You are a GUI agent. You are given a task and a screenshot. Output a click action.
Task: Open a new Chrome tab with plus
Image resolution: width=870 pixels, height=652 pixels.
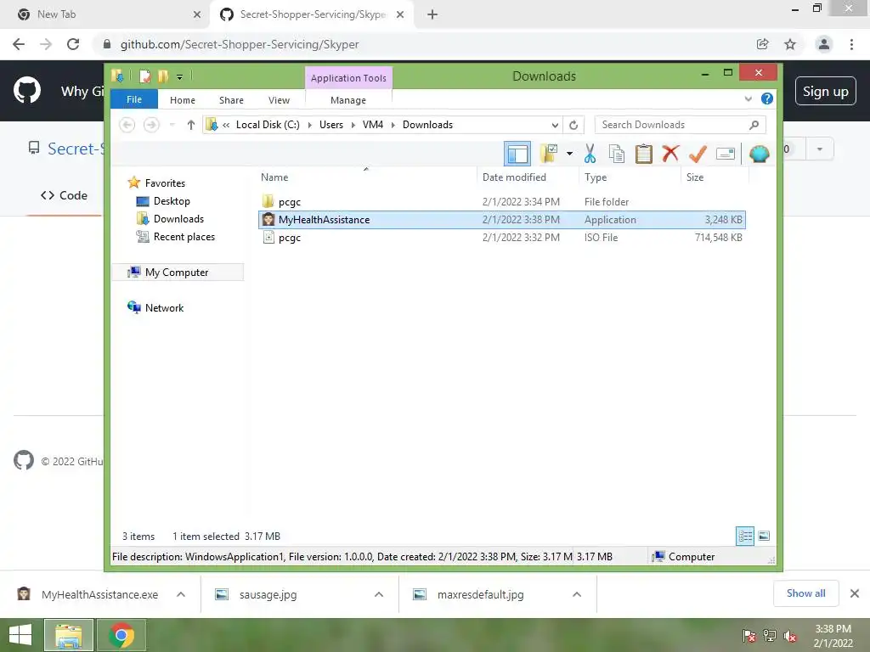[432, 14]
